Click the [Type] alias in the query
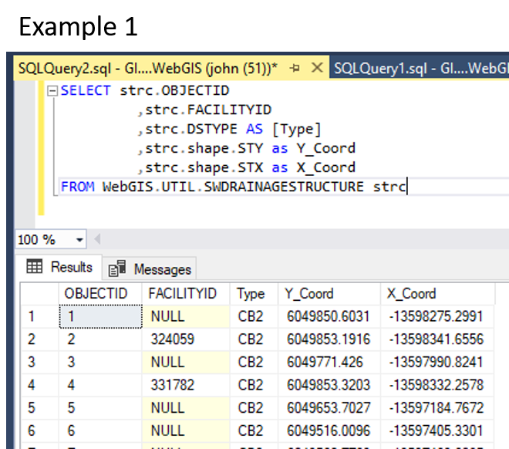The width and height of the screenshot is (509, 449). 297,129
